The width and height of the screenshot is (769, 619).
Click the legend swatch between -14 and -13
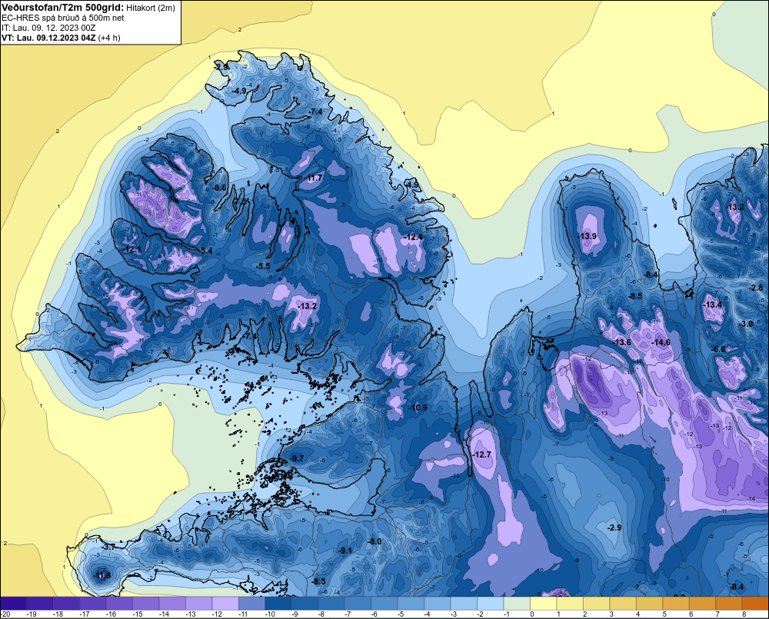[172, 603]
